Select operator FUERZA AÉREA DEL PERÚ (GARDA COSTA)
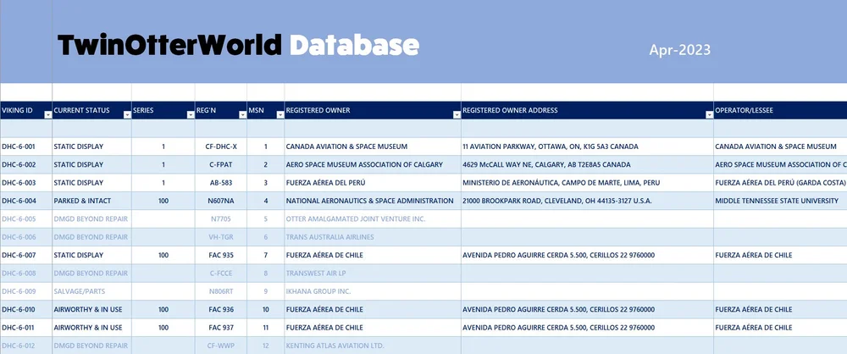The height and width of the screenshot is (354, 847). click(x=780, y=183)
